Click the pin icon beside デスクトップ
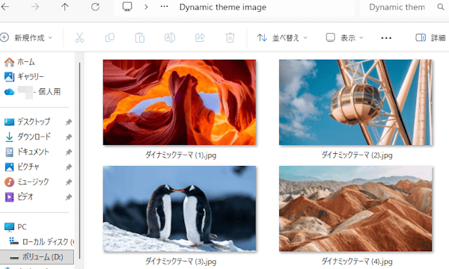Screen dimensions: 449x269 pyautogui.click(x=68, y=122)
